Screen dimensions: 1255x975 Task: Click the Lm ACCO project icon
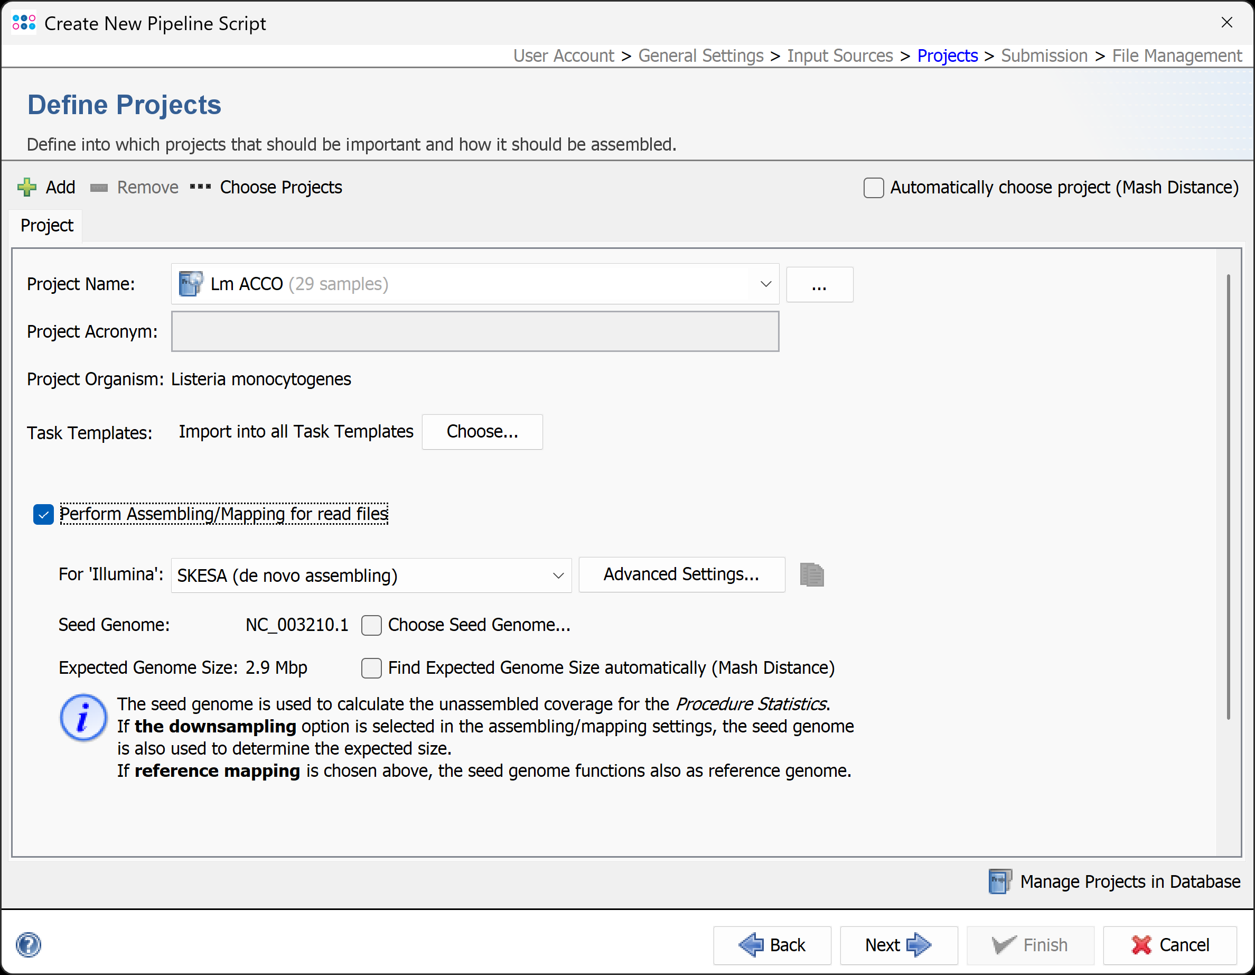click(190, 284)
